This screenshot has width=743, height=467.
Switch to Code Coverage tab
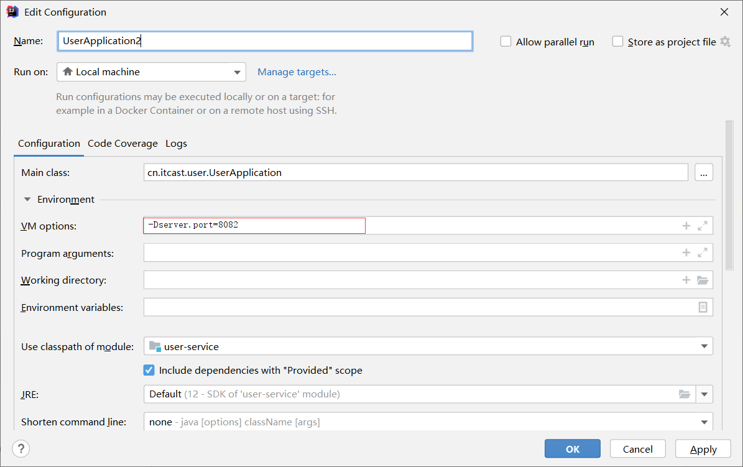122,144
